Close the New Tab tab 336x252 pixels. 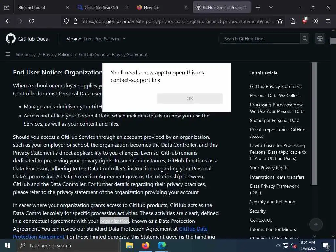[x=186, y=7]
